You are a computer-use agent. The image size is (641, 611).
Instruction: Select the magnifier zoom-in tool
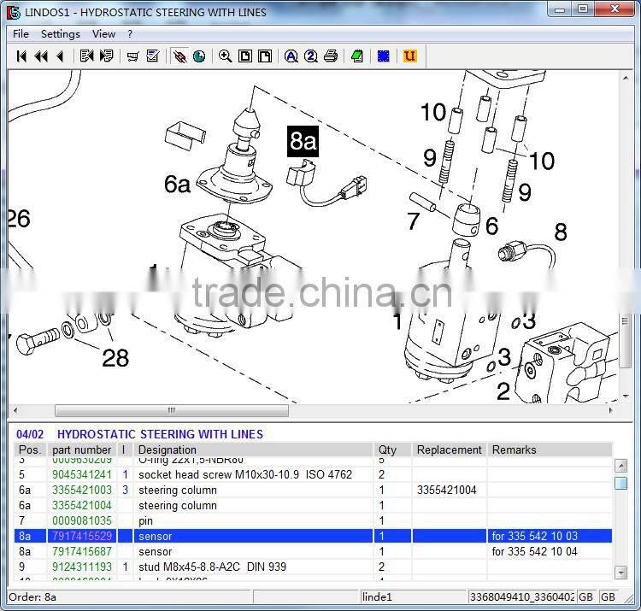click(x=226, y=56)
